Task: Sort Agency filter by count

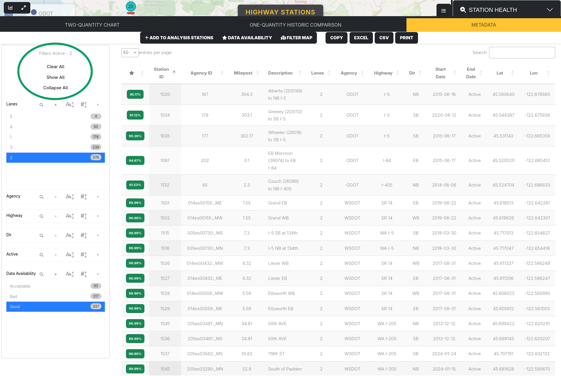Action: (84, 197)
